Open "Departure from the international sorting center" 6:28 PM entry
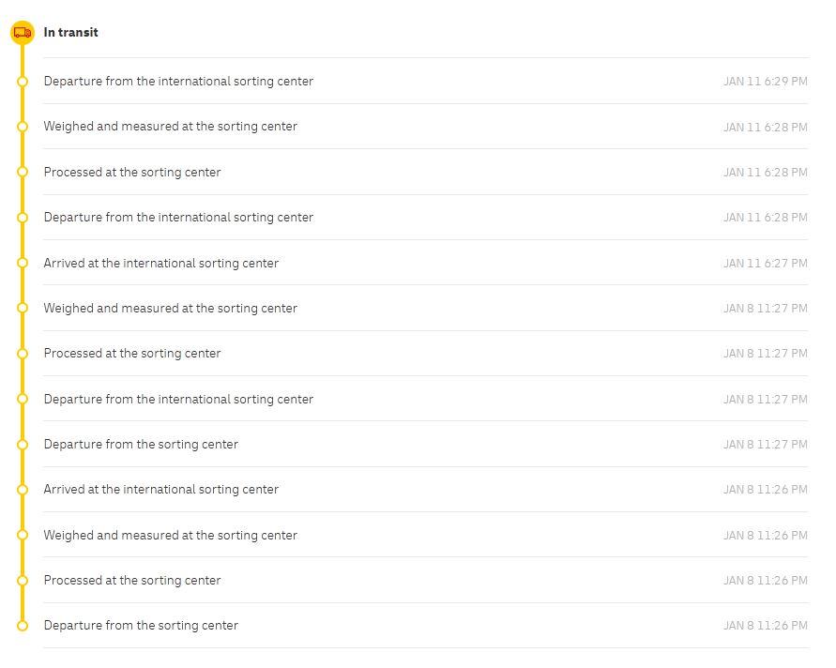836x668 pixels. 178,218
